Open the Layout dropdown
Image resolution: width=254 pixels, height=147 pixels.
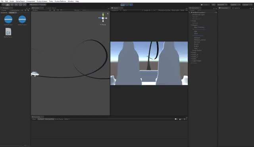[x=247, y=5]
